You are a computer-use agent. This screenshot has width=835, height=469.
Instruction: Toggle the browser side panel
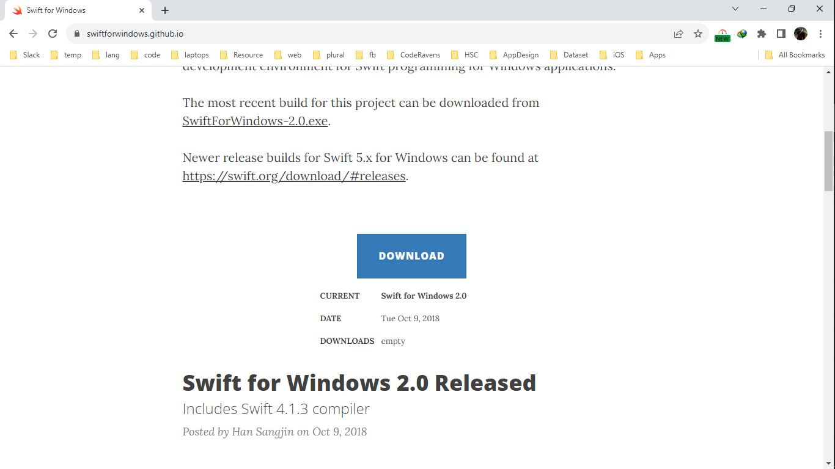pyautogui.click(x=781, y=34)
